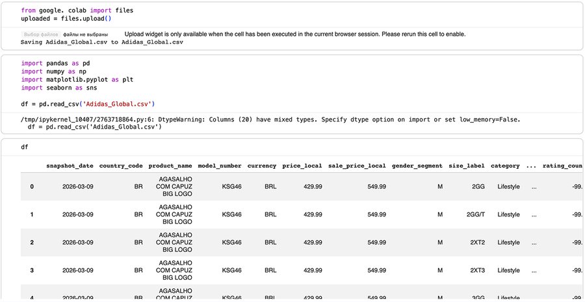This screenshot has width=585, height=302.
Task: Click the 'import pandas as pd' line
Action: tap(56, 63)
